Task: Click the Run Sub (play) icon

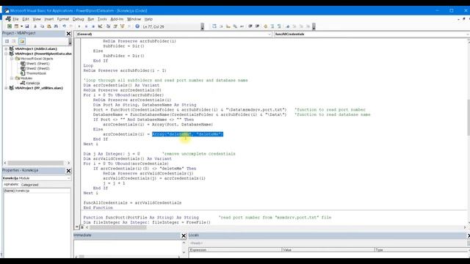Action: [x=79, y=26]
